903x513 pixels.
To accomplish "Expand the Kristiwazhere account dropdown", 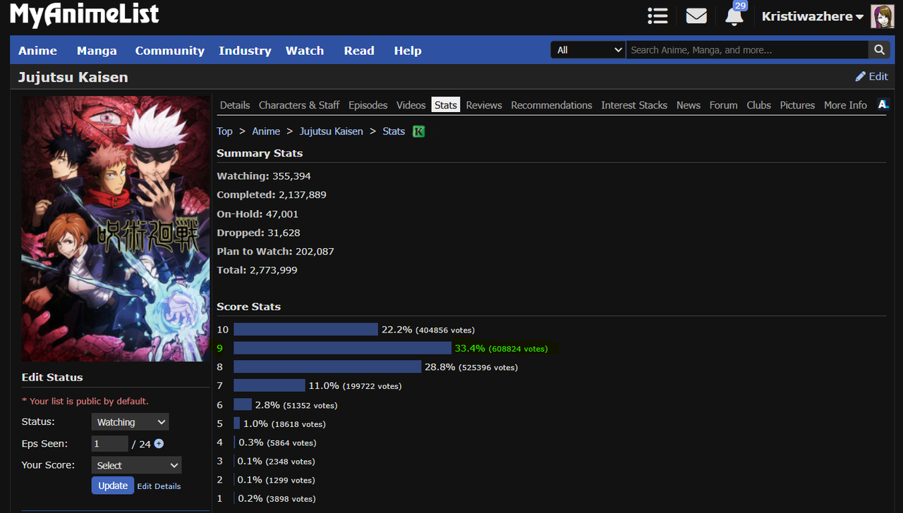I will pyautogui.click(x=813, y=16).
